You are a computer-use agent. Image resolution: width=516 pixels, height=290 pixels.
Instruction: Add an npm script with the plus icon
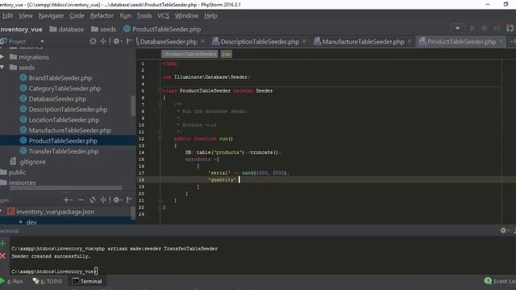[68, 200]
